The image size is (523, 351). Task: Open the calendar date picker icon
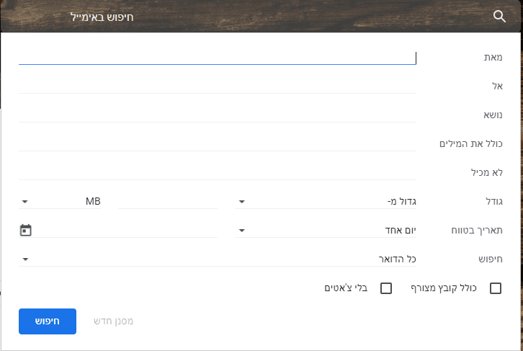click(x=26, y=231)
